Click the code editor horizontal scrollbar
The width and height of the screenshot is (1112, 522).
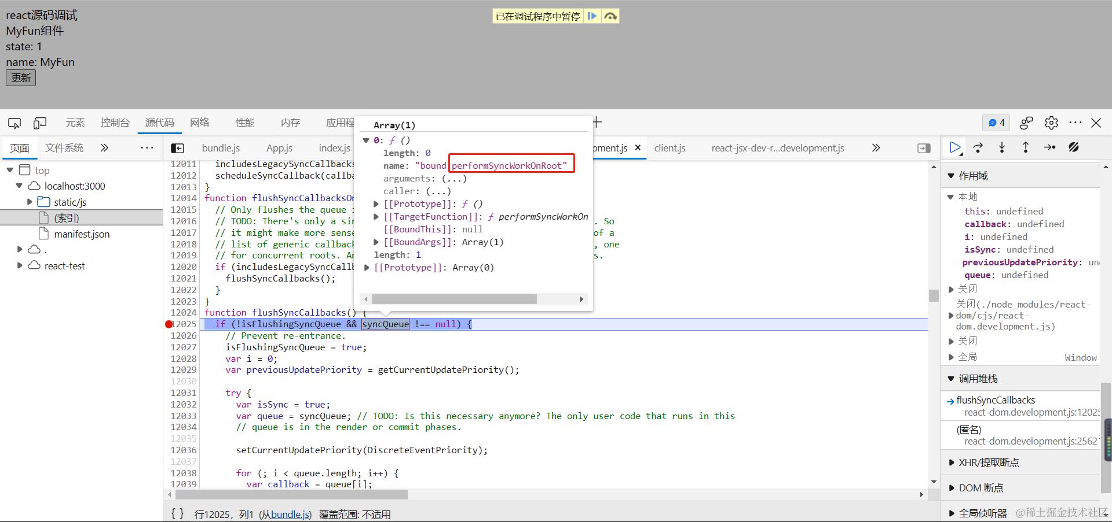click(x=291, y=495)
